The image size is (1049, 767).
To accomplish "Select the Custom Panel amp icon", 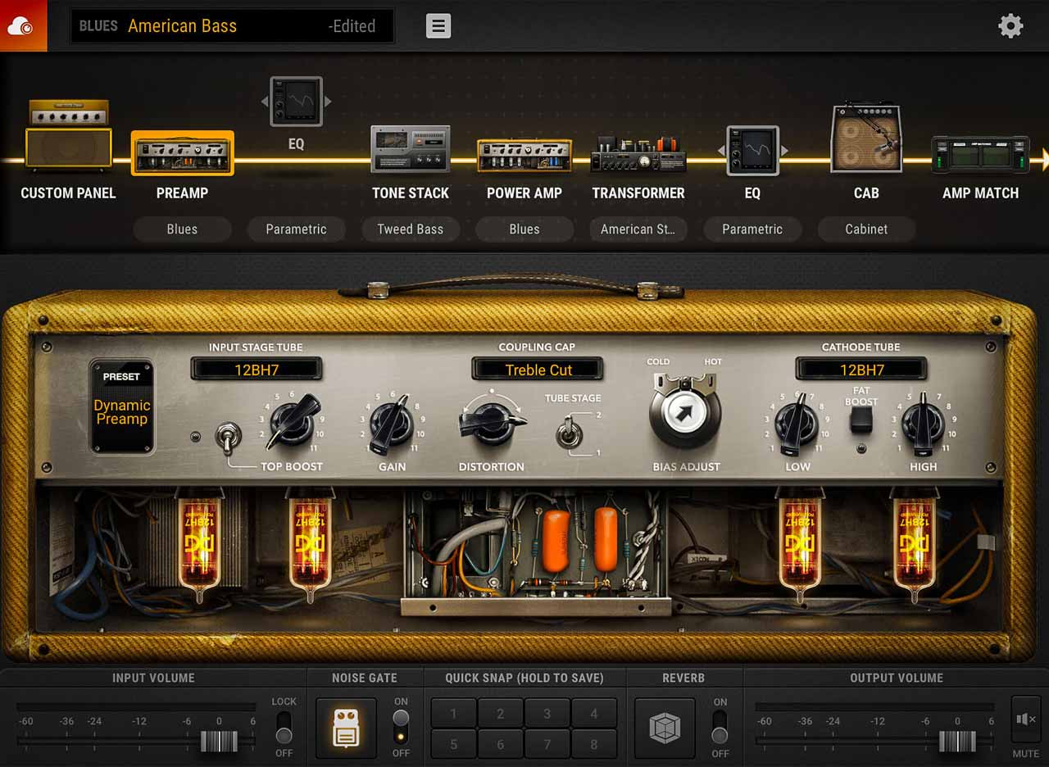I will 68,135.
